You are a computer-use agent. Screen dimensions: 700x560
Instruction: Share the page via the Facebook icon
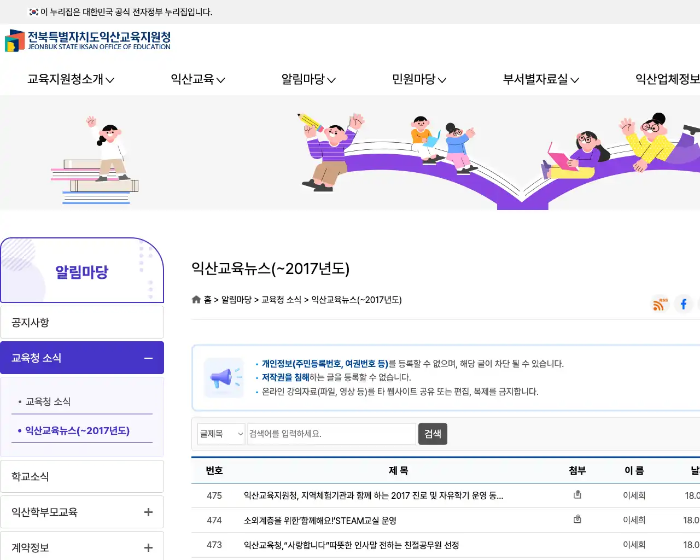[x=684, y=304]
